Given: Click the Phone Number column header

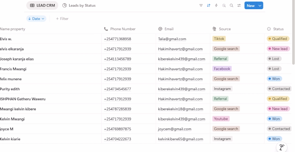Looking at the screenshot, I should pyautogui.click(x=120, y=29).
